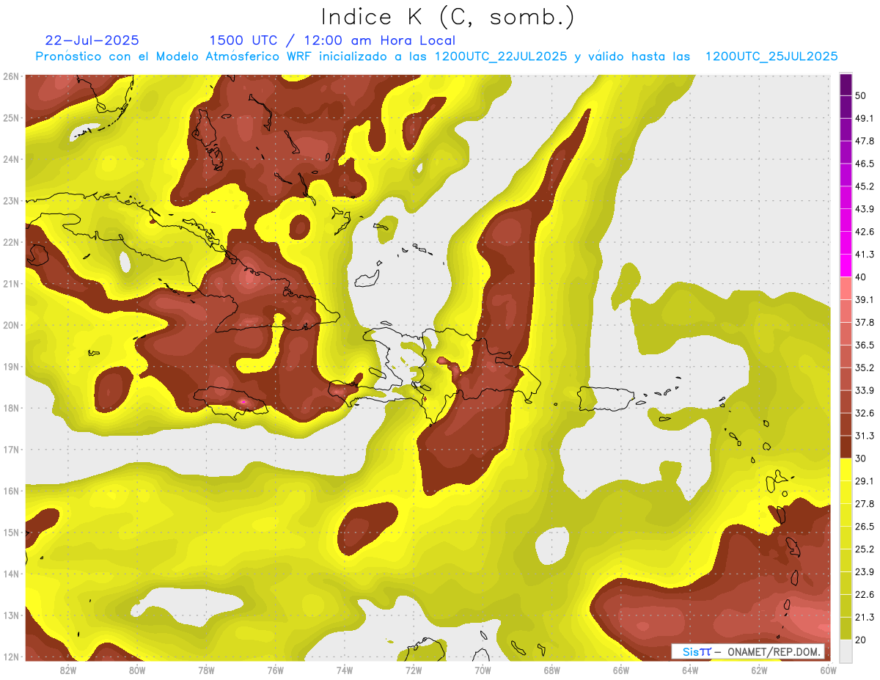This screenshot has width=880, height=680.
Task: Click the 72W longitude label
Action: 414,670
